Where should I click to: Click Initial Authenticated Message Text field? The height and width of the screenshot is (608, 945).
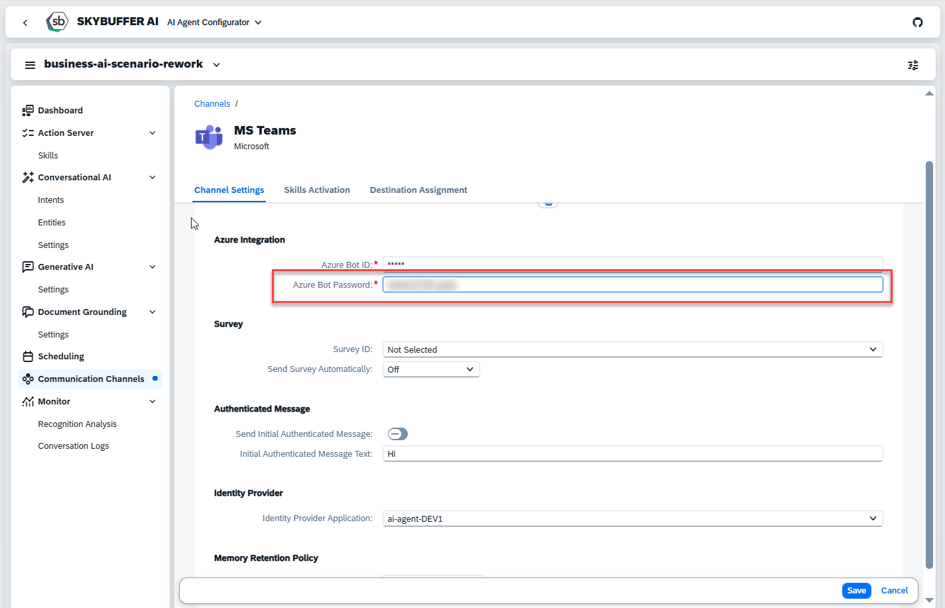[633, 454]
